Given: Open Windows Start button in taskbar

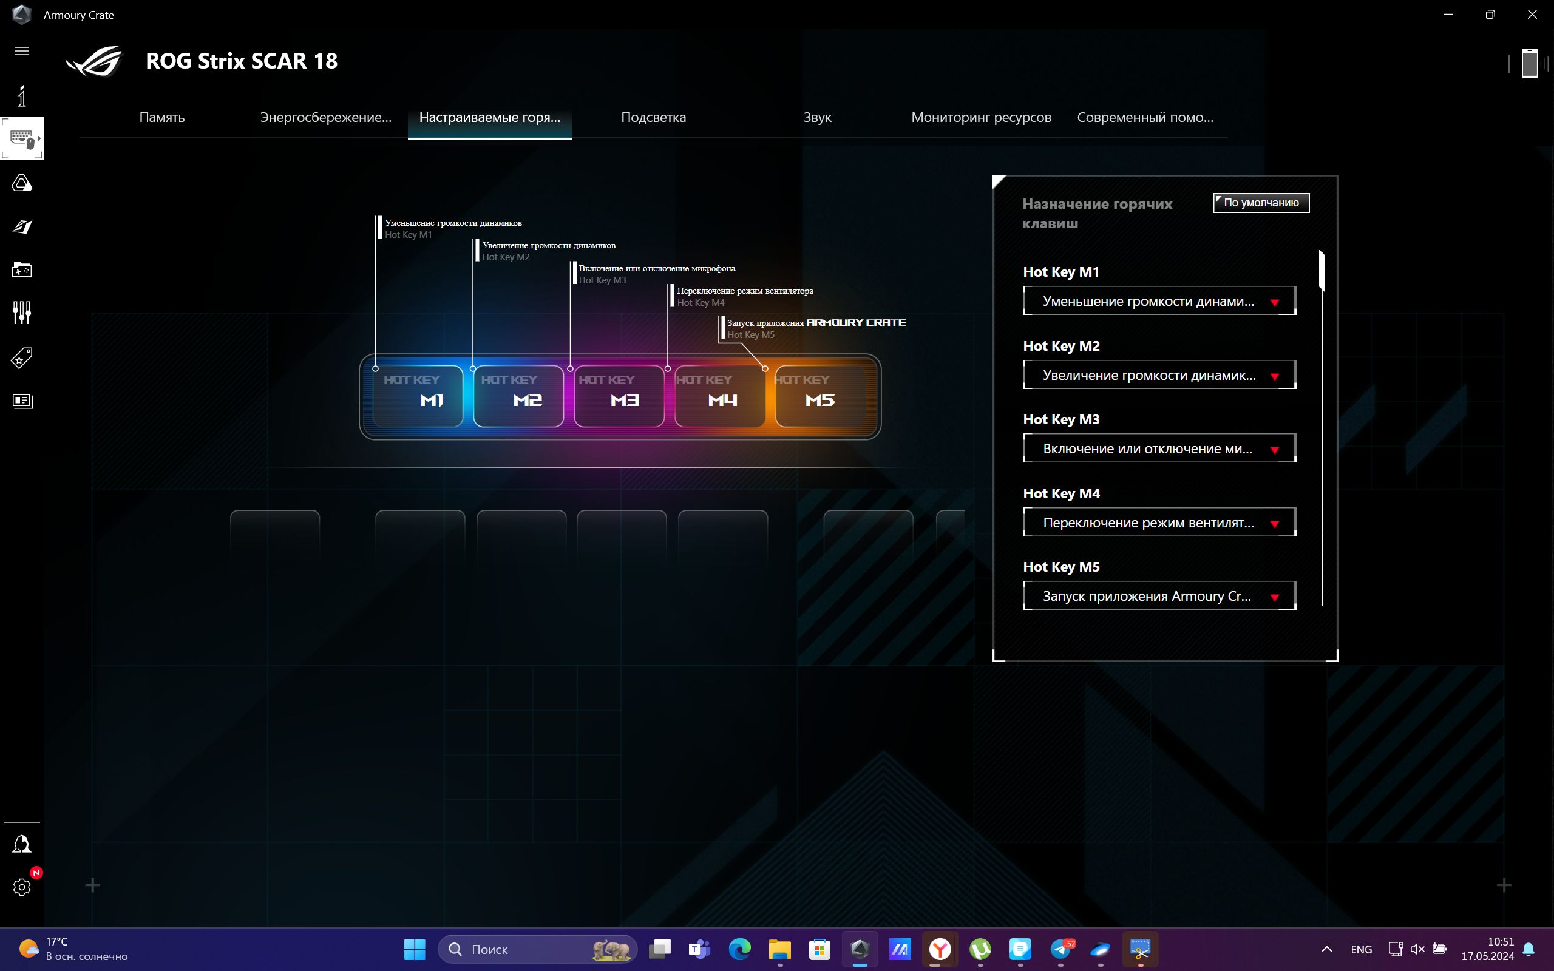Looking at the screenshot, I should click(414, 949).
